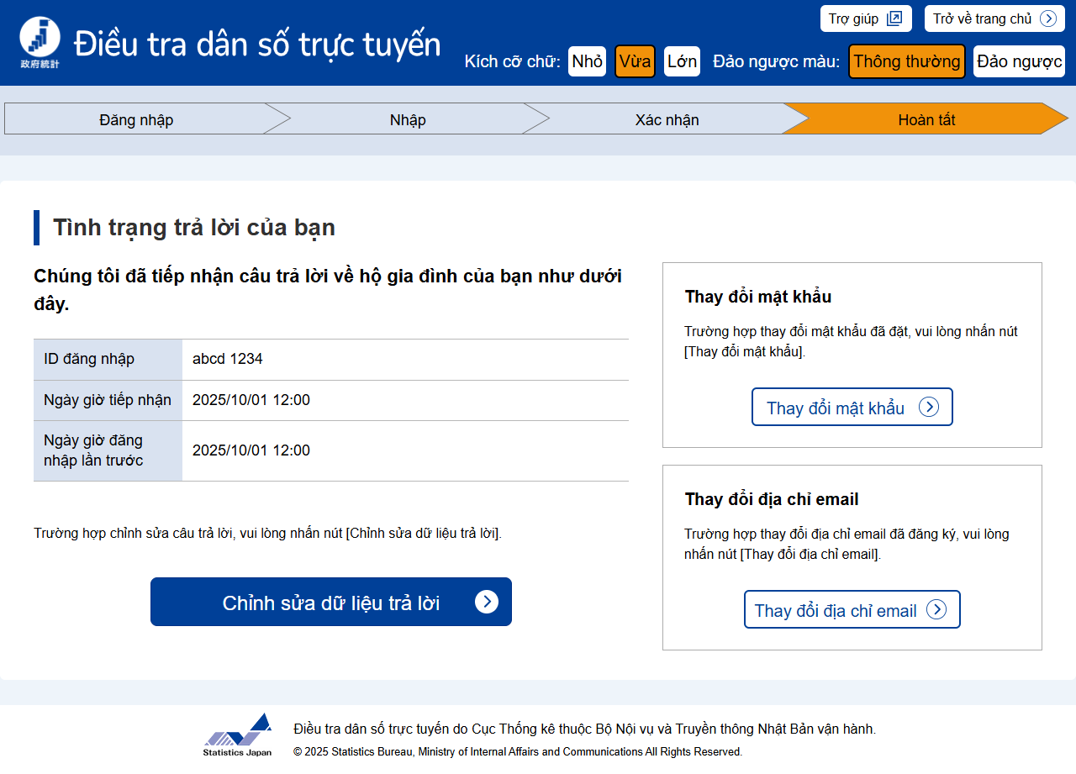Set font size to Nhỏ
This screenshot has height=774, width=1076.
587,61
